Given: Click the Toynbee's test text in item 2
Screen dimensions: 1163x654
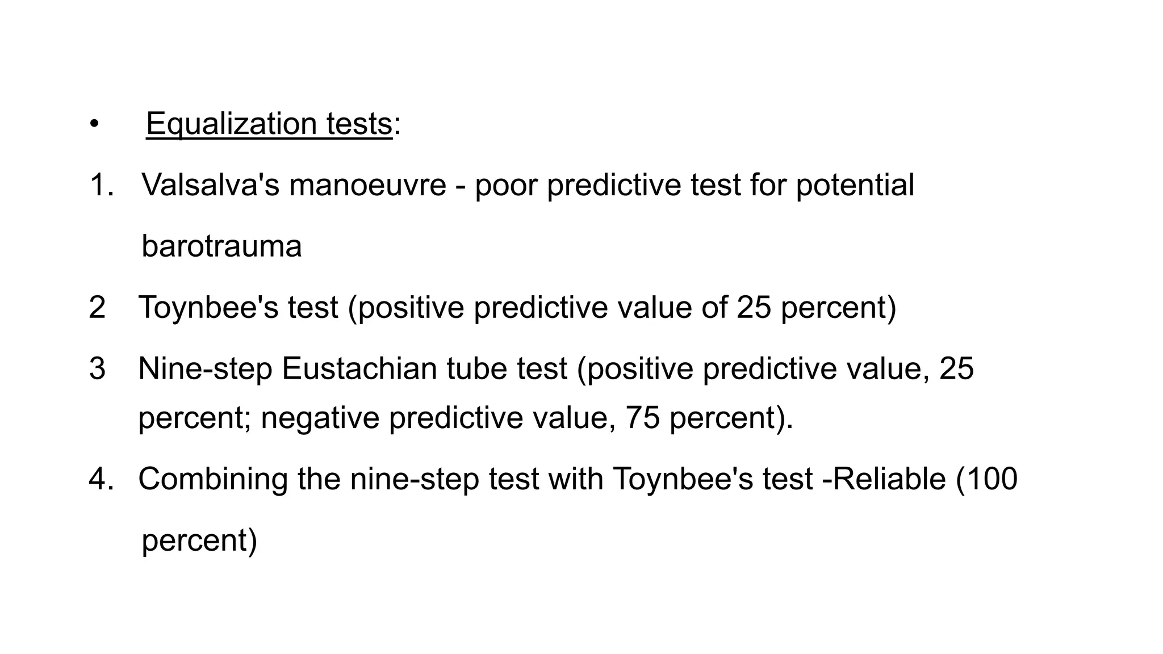Looking at the screenshot, I should pos(239,308).
